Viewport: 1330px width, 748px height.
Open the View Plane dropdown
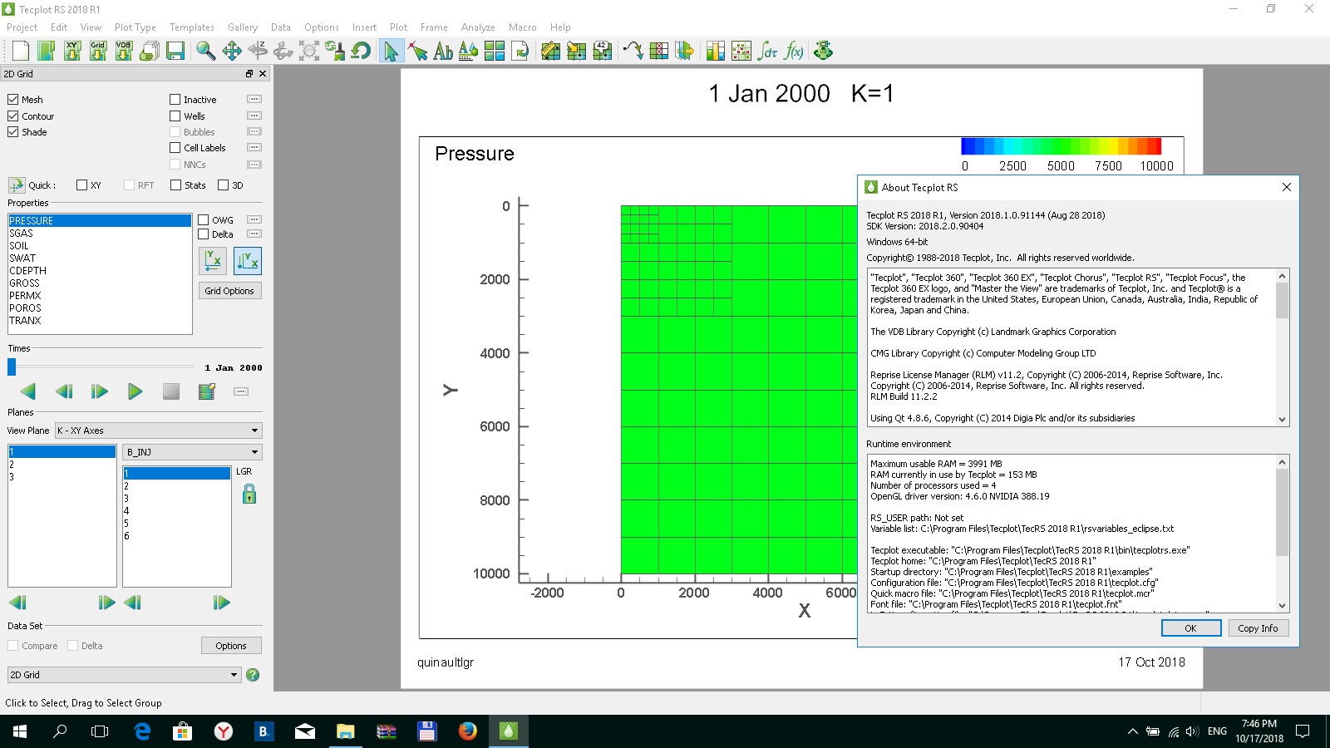click(159, 431)
